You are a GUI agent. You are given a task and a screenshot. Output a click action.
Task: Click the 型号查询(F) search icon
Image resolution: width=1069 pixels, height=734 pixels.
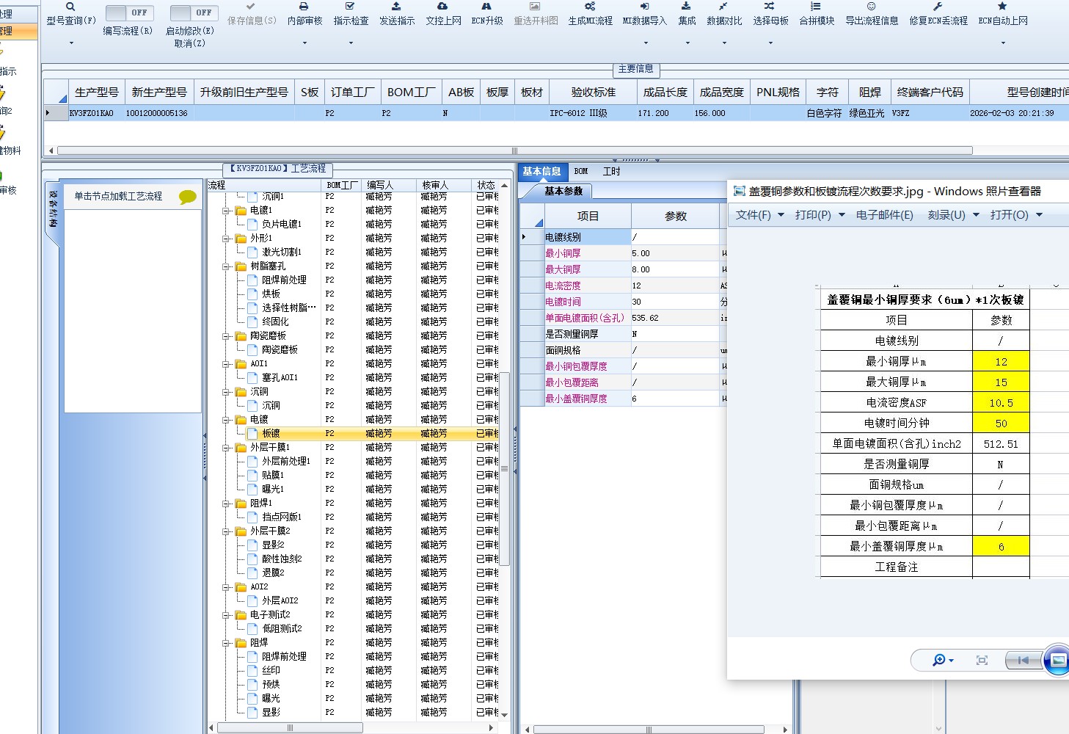(x=70, y=6)
